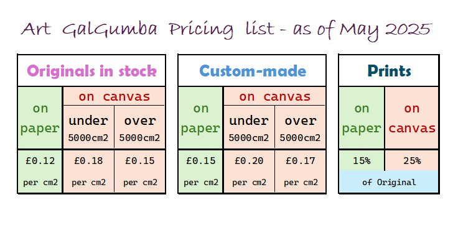
Task: Select under 5000cm2 cell in Originals table
Action: pos(88,127)
